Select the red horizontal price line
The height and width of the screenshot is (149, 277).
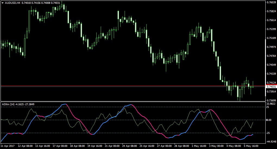coord(133,86)
